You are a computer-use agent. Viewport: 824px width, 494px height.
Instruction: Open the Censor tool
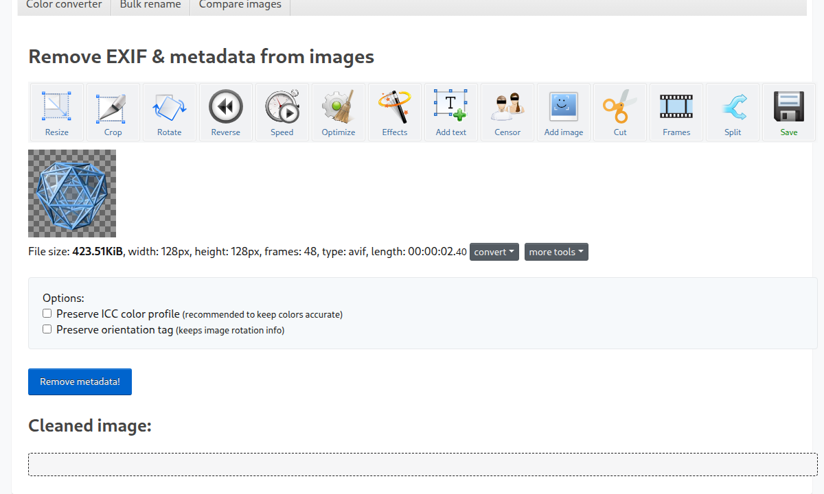[507, 113]
